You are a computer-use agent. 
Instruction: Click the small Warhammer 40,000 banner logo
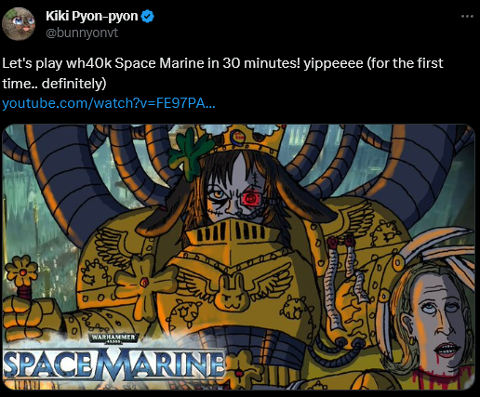pos(113,337)
